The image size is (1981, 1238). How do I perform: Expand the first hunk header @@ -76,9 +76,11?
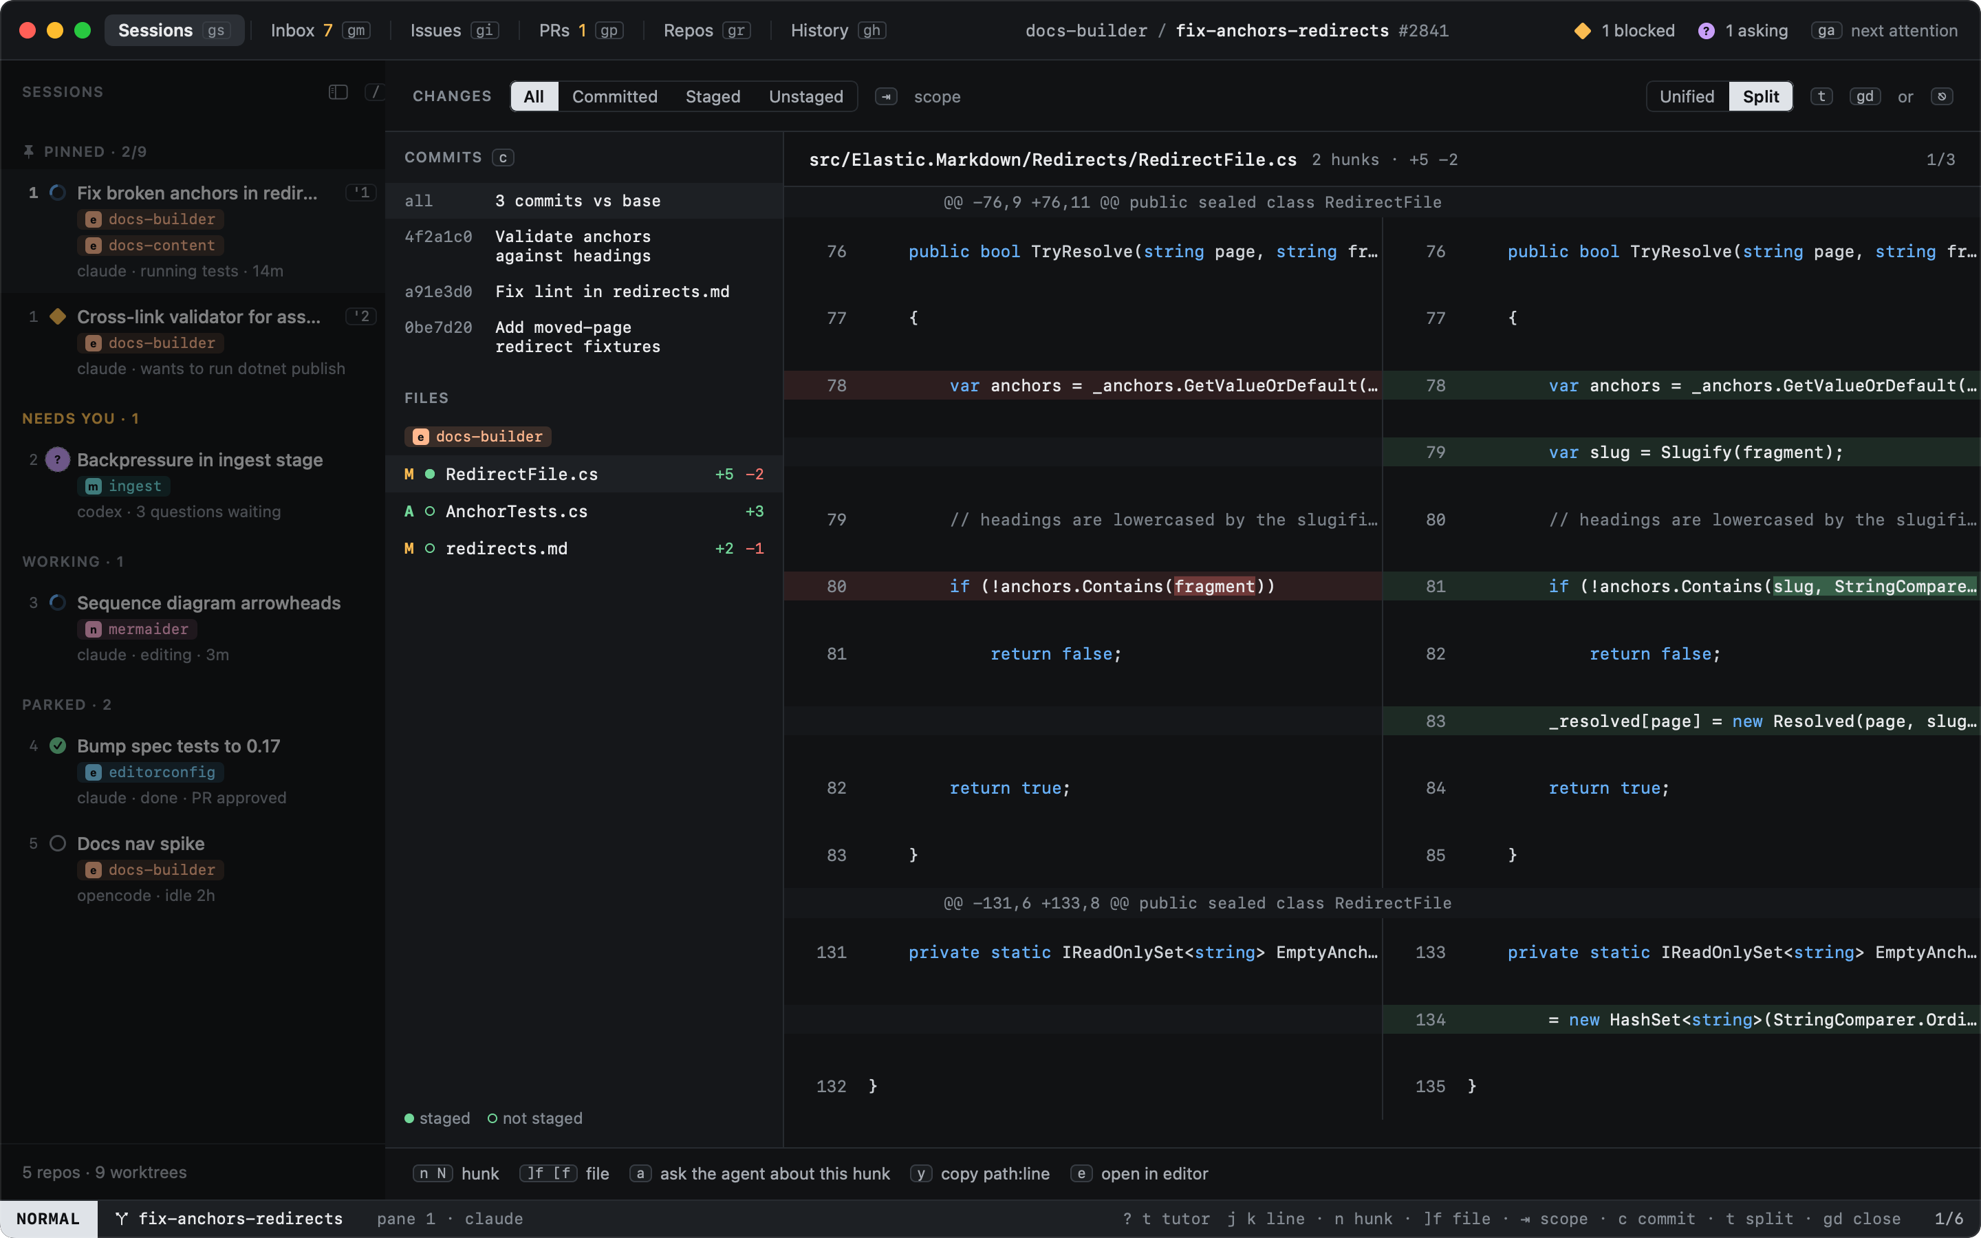click(1382, 202)
